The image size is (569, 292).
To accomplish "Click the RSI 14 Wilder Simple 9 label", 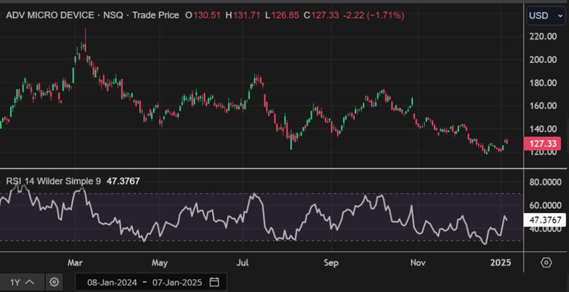I will [x=53, y=181].
